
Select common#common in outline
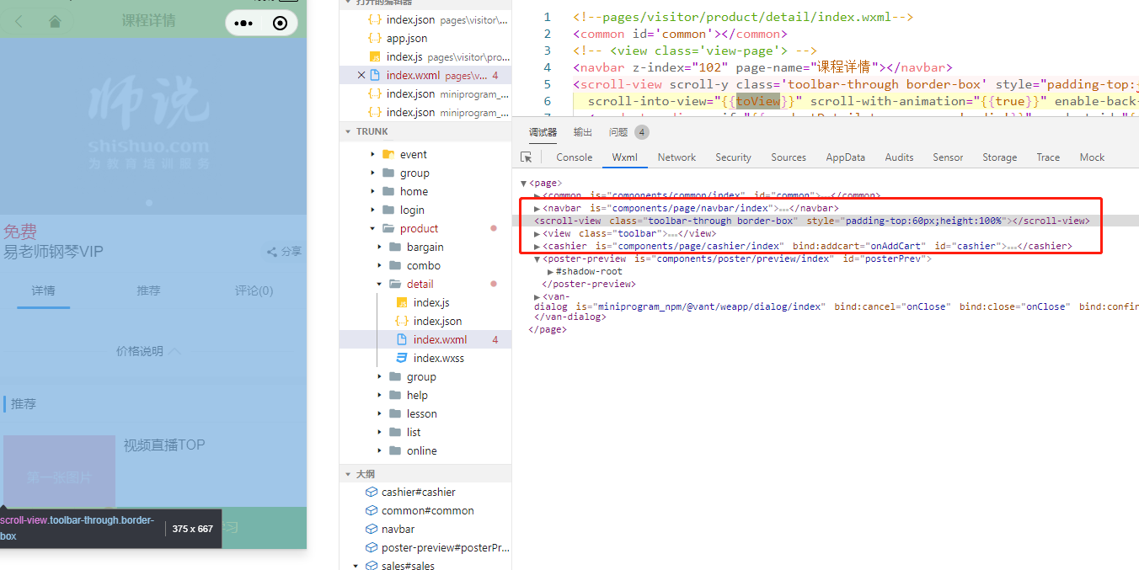tap(427, 510)
